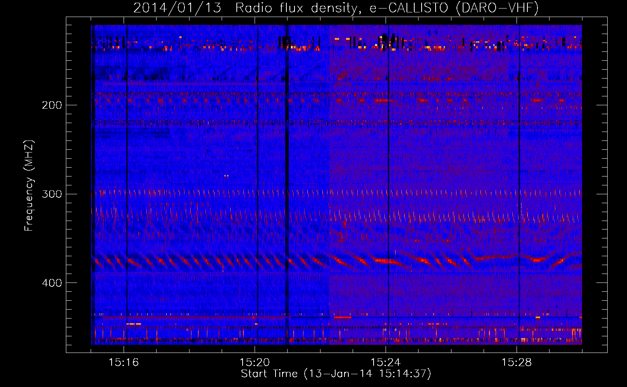This screenshot has height=387, width=627.
Task: Click the 200 frequency tick label
Action: click(52, 105)
